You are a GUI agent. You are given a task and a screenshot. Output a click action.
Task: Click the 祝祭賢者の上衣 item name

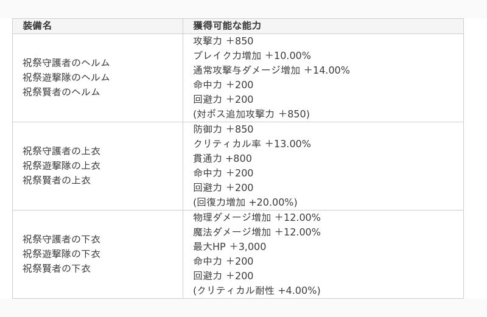click(57, 180)
